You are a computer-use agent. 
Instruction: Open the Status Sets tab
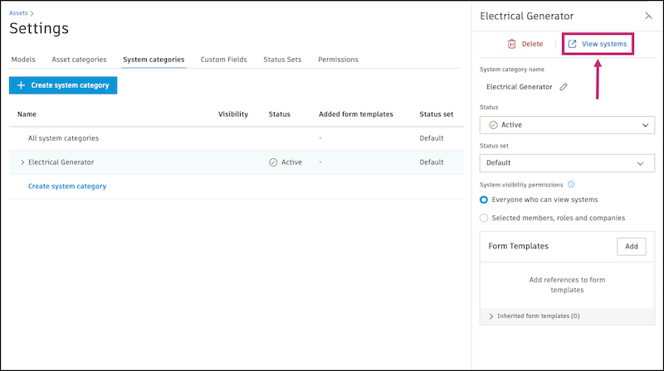(282, 60)
